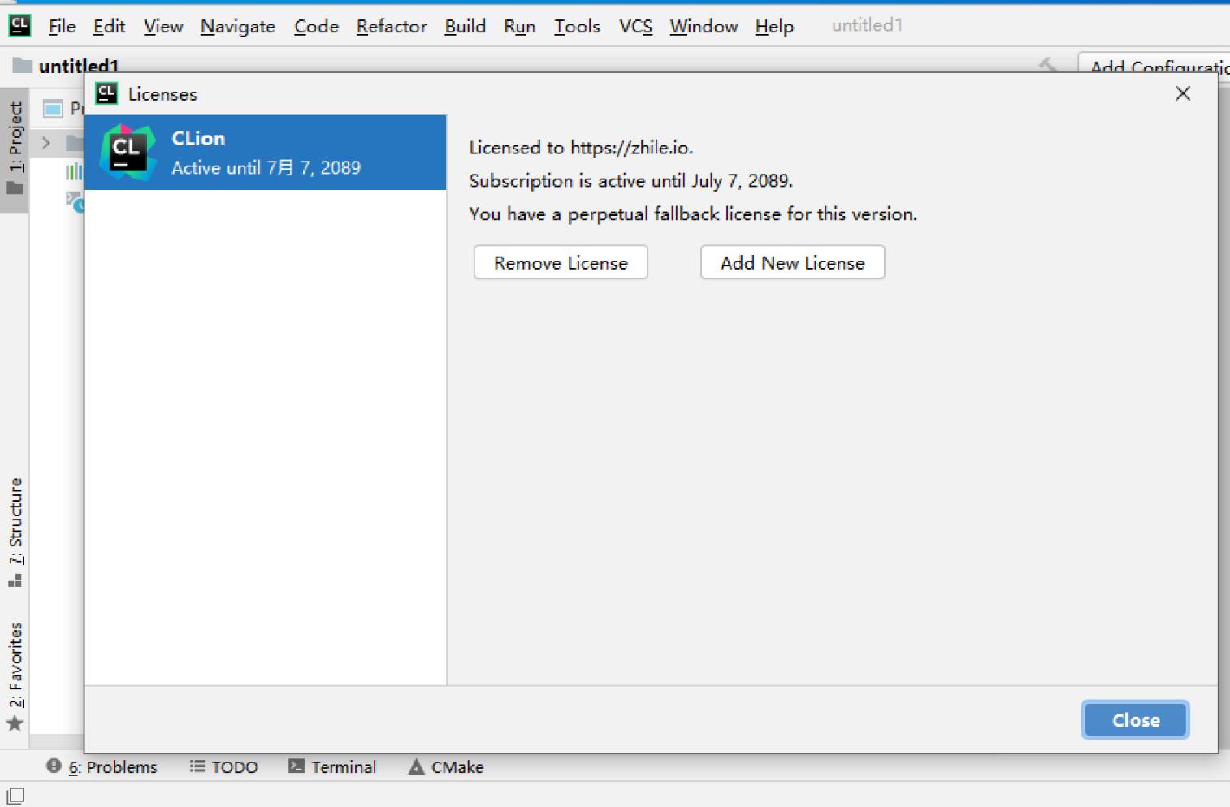Click the Project folder icon on left stripe
This screenshot has height=807, width=1230.
(x=15, y=188)
